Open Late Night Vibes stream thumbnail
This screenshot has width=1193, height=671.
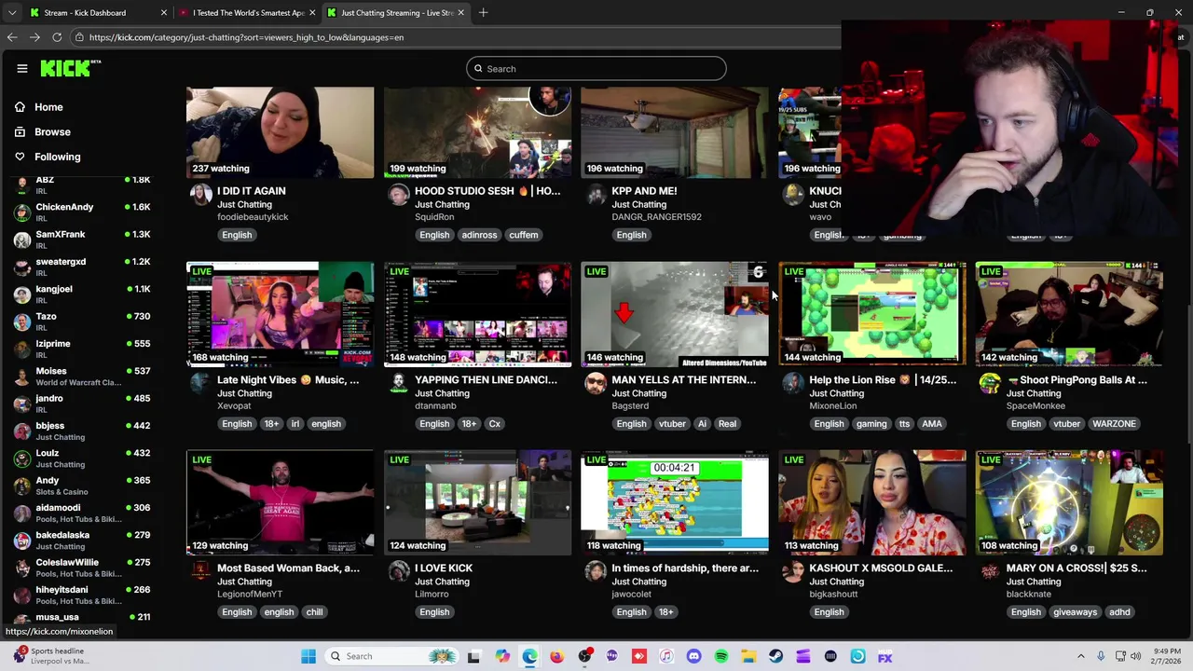pyautogui.click(x=280, y=314)
